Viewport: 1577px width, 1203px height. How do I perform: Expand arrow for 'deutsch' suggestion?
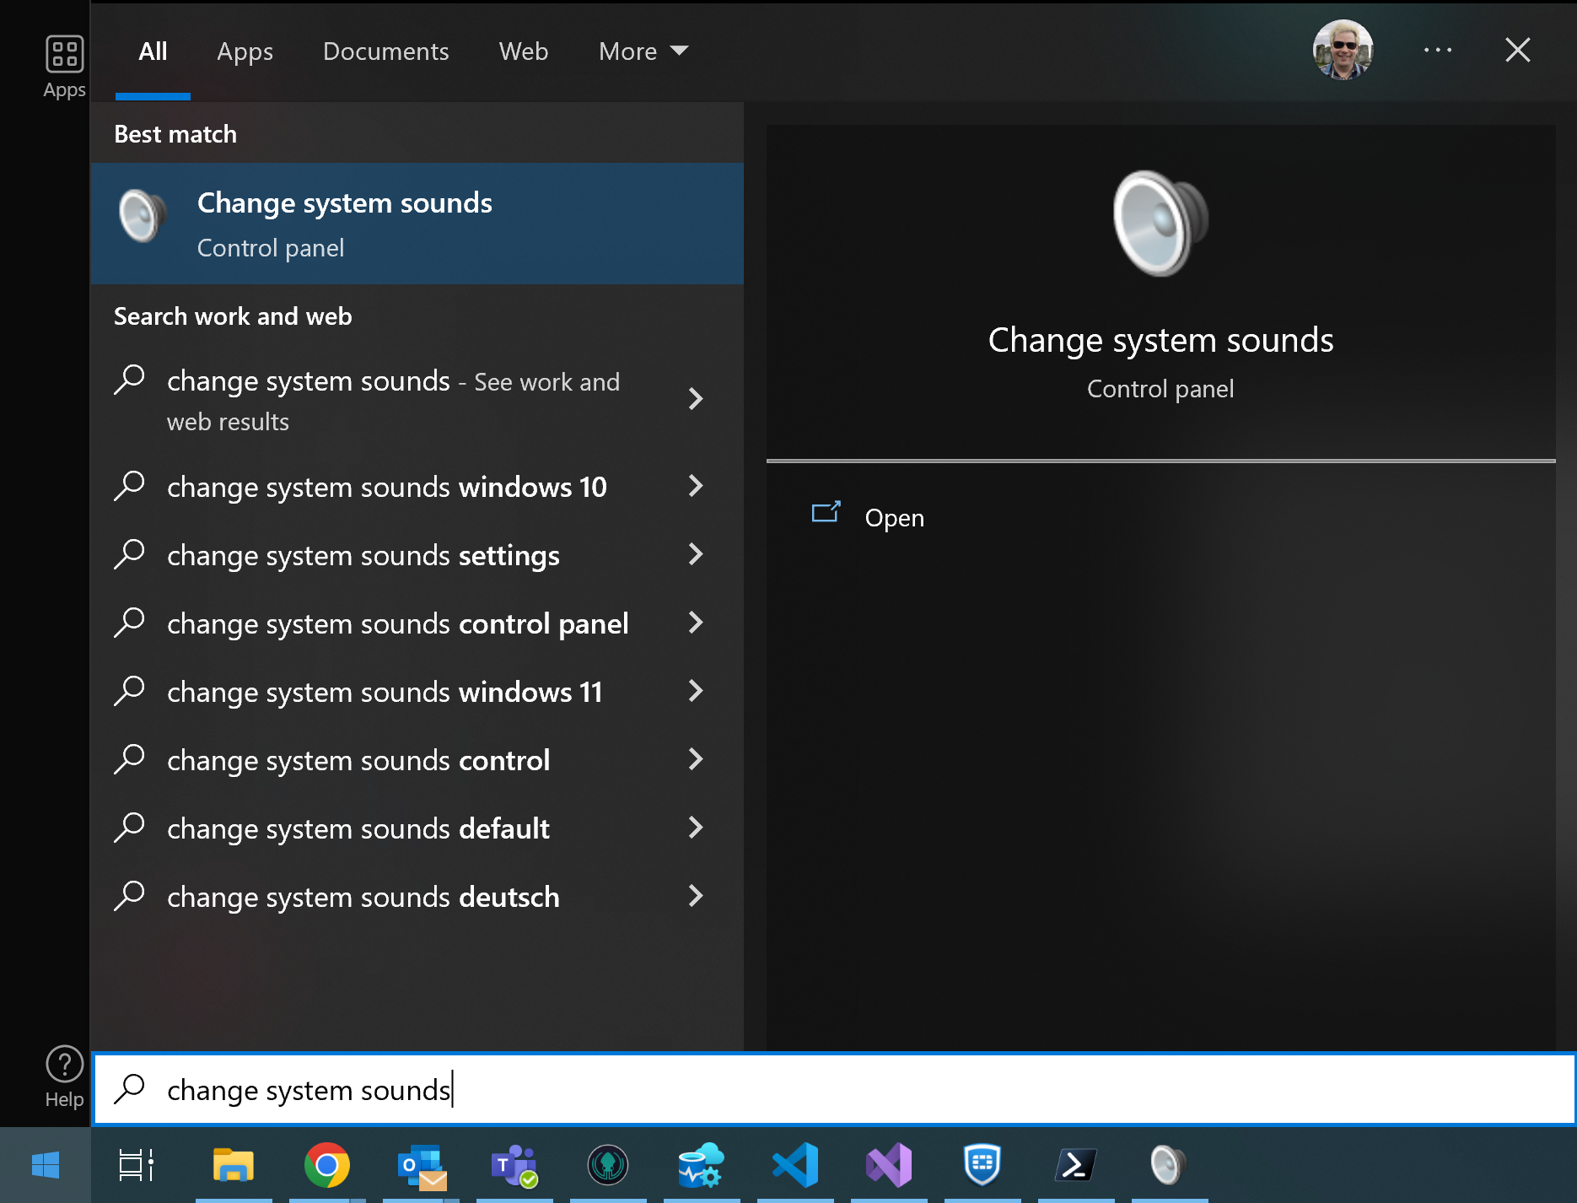pos(696,896)
